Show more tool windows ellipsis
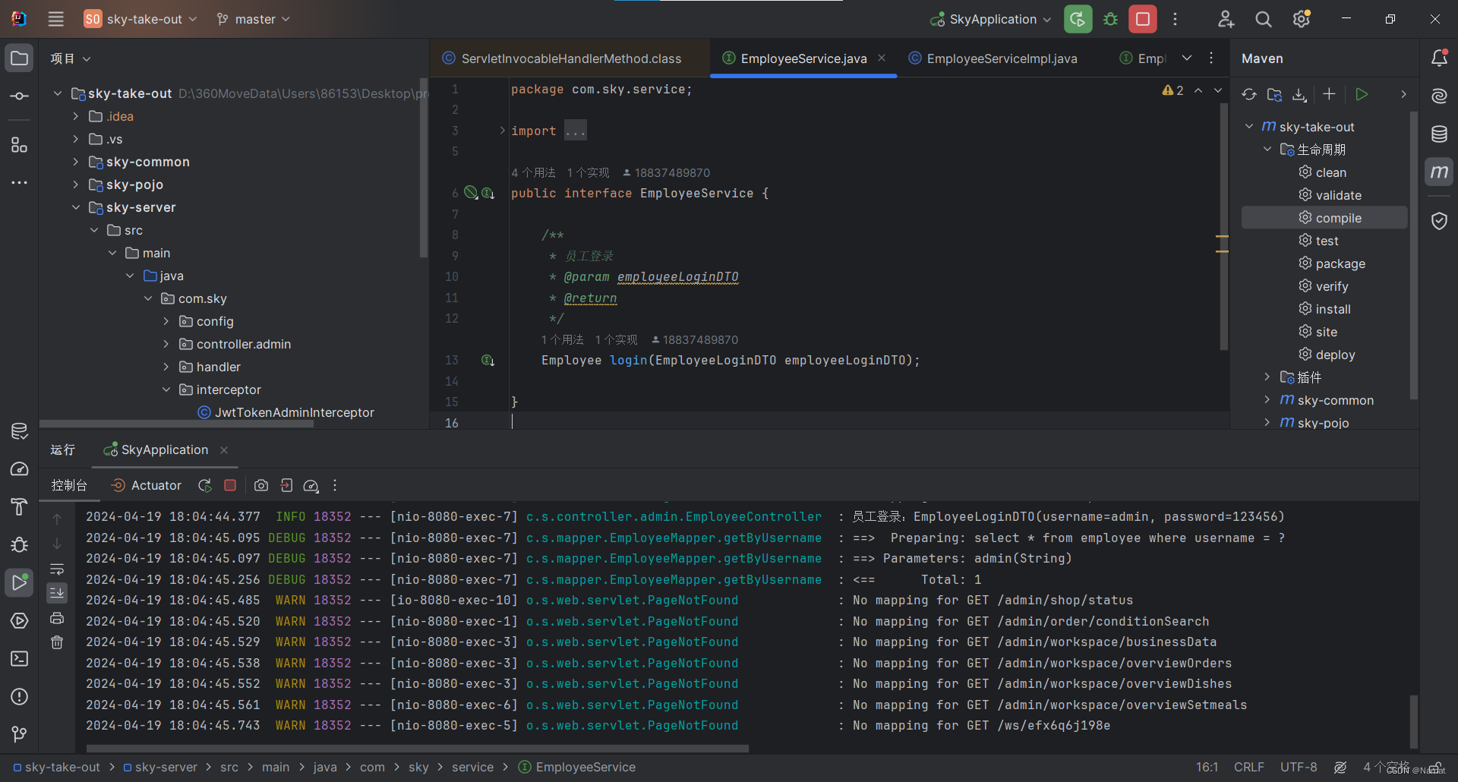 coord(20,183)
